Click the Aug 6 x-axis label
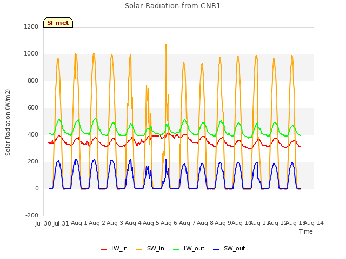 pyautogui.click(x=169, y=223)
